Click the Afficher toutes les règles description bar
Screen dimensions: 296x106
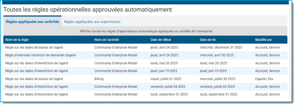pyautogui.click(x=145, y=31)
